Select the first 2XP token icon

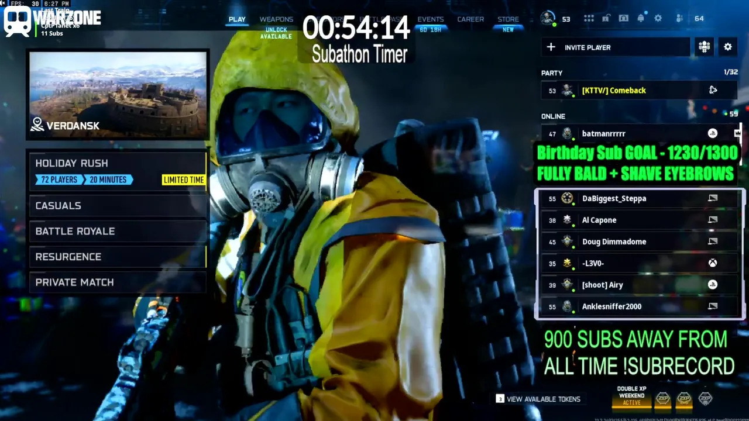[662, 399]
